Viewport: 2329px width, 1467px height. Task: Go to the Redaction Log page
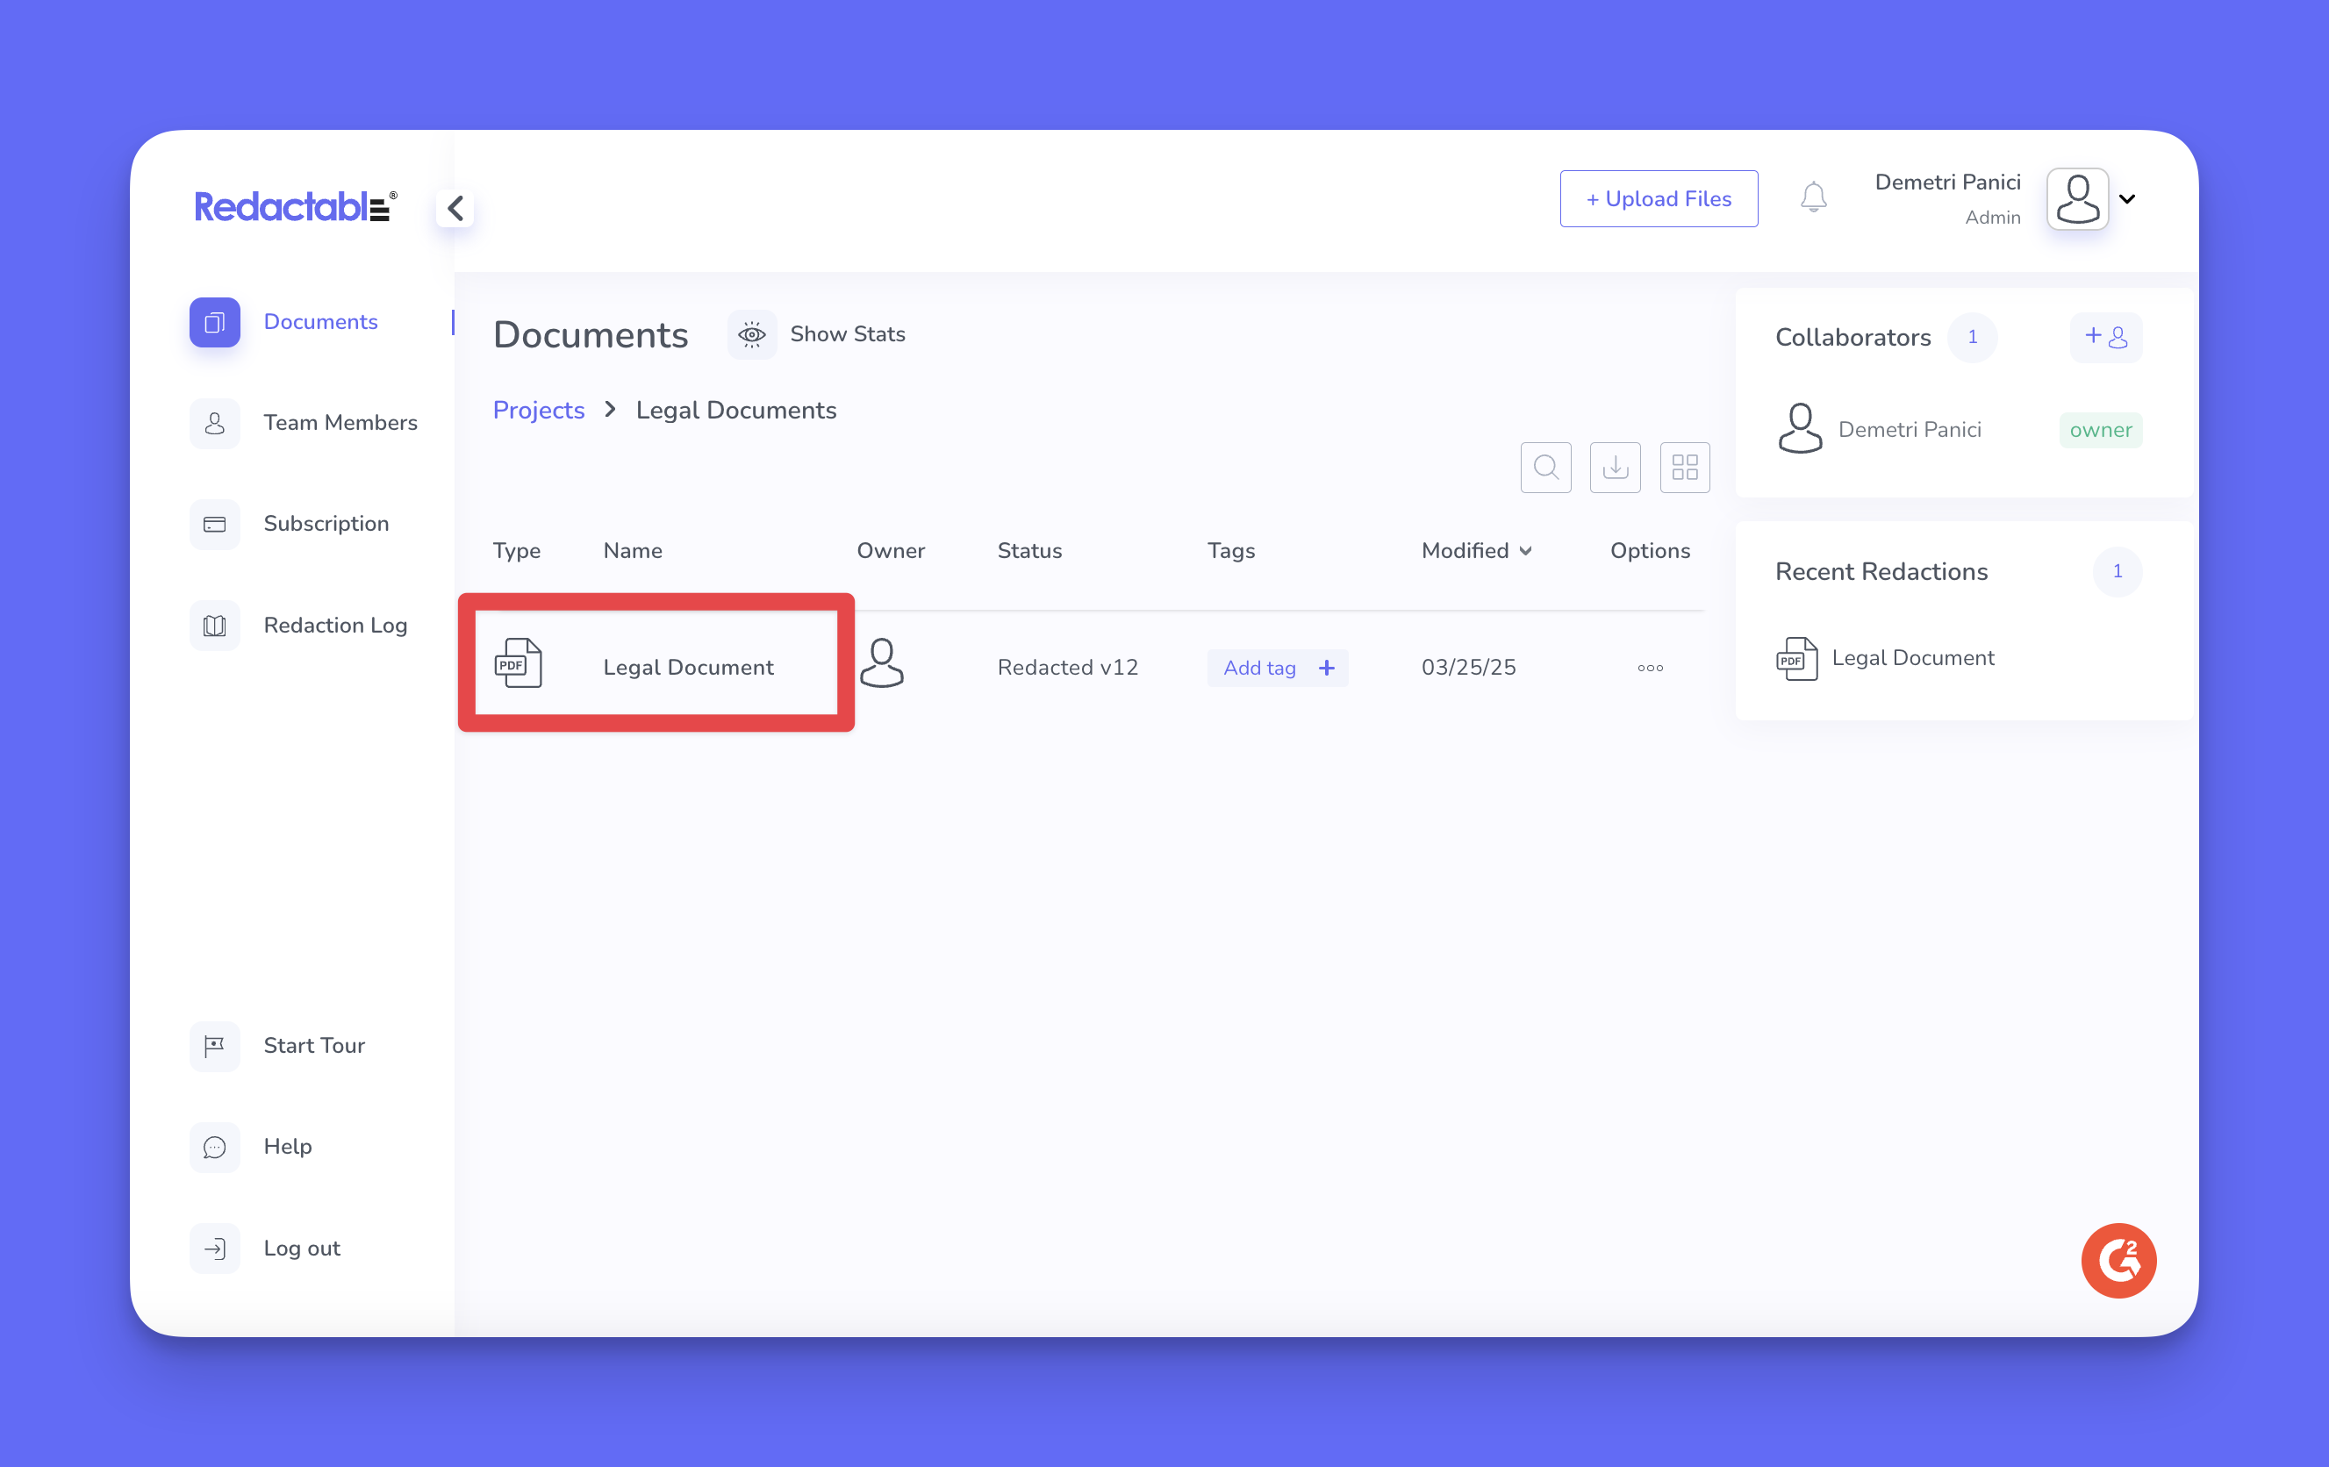pos(334,626)
